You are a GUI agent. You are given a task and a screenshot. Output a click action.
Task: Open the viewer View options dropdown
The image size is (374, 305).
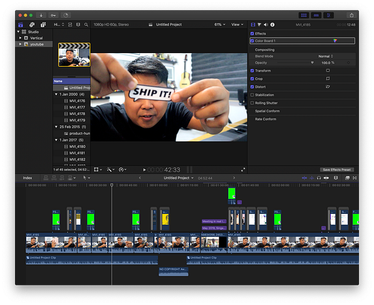[x=237, y=24]
